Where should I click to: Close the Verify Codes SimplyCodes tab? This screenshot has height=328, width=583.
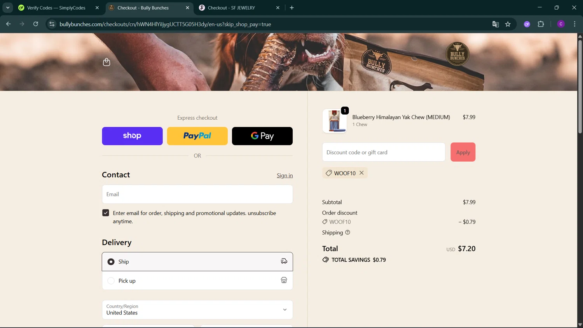tap(97, 8)
